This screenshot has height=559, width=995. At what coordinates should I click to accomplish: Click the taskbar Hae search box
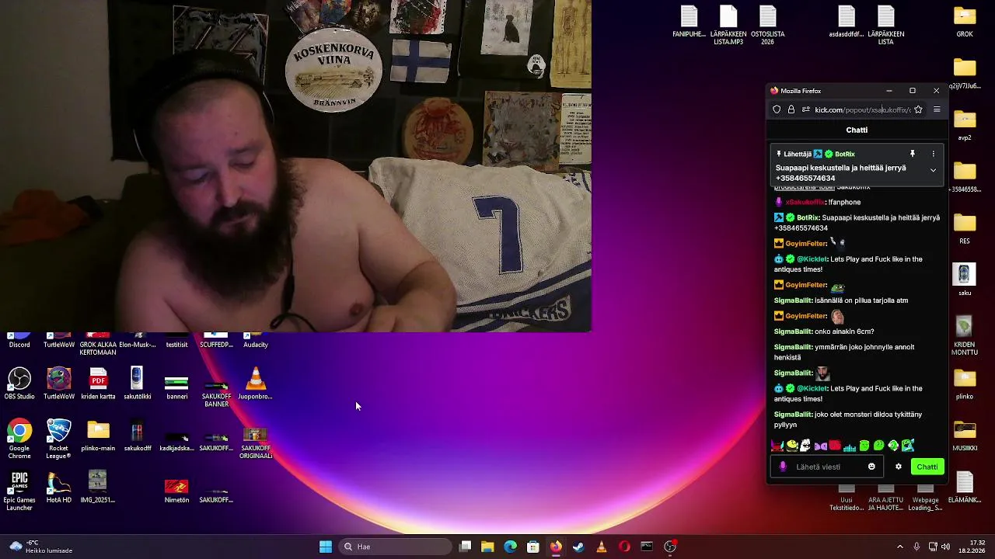[x=395, y=547]
